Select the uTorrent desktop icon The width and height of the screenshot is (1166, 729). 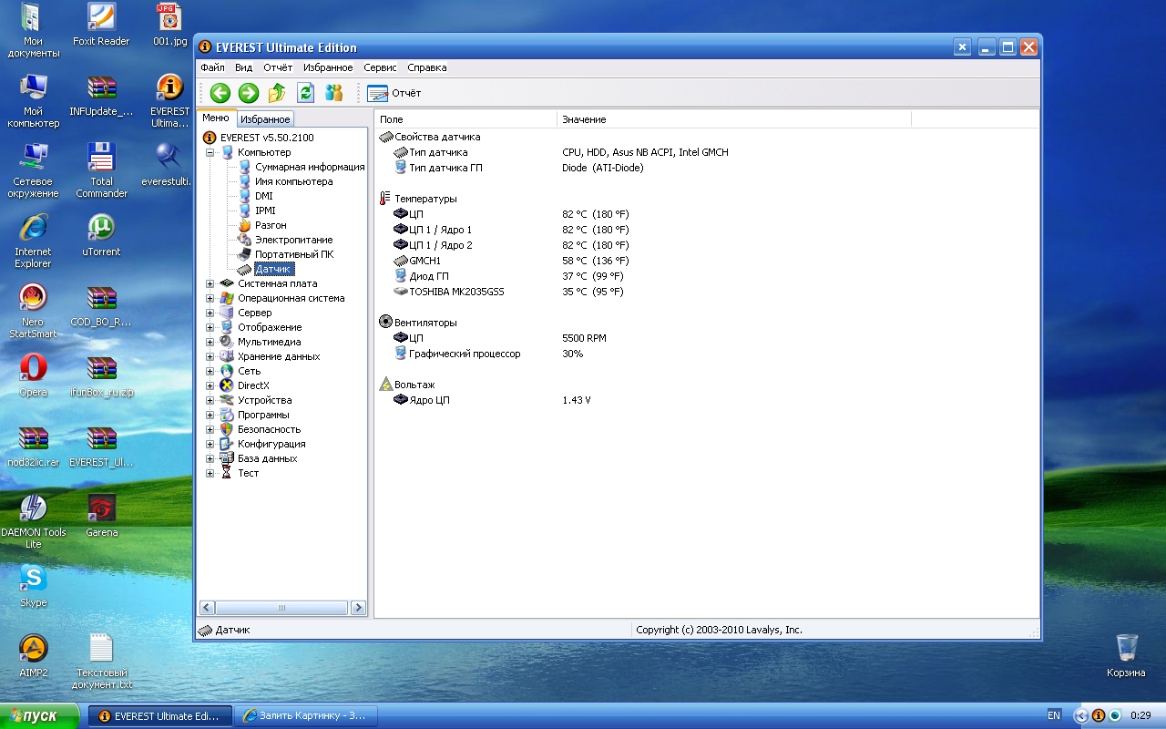pyautogui.click(x=101, y=228)
